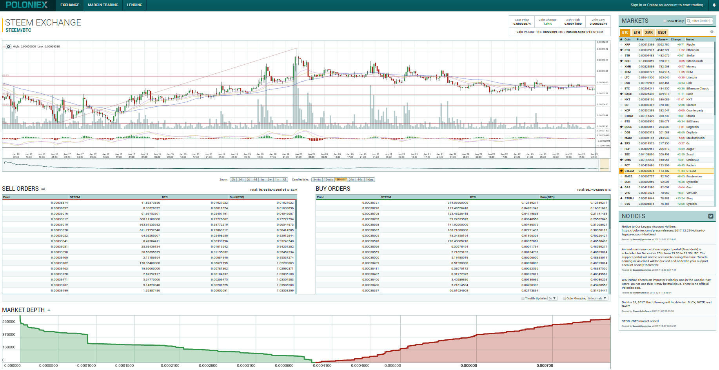Open order grouping decimals dropdown

597,299
